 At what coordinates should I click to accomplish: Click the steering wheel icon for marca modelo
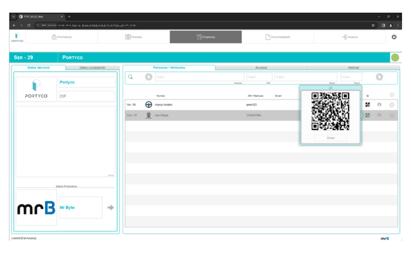click(149, 105)
